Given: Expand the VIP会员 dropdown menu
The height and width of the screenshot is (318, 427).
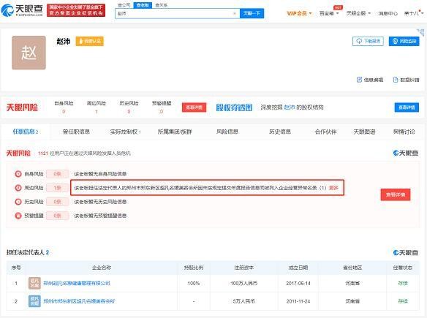Looking at the screenshot, I should tap(299, 13).
